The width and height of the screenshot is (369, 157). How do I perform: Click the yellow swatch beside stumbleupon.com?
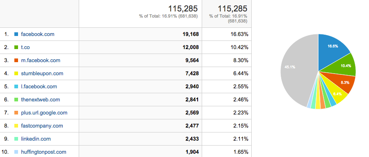click(16, 74)
